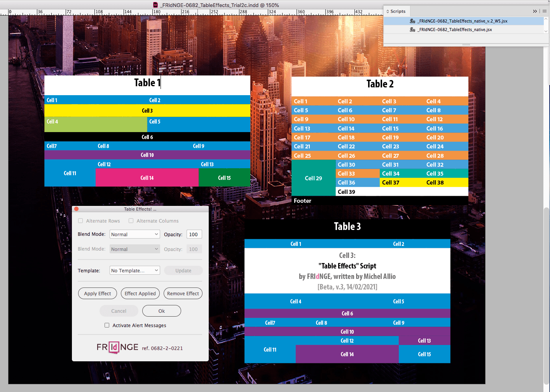Click the script icon beside _FRIdNGE-0682_TableEffects_native.jsx
The image size is (550, 392).
pyautogui.click(x=412, y=30)
